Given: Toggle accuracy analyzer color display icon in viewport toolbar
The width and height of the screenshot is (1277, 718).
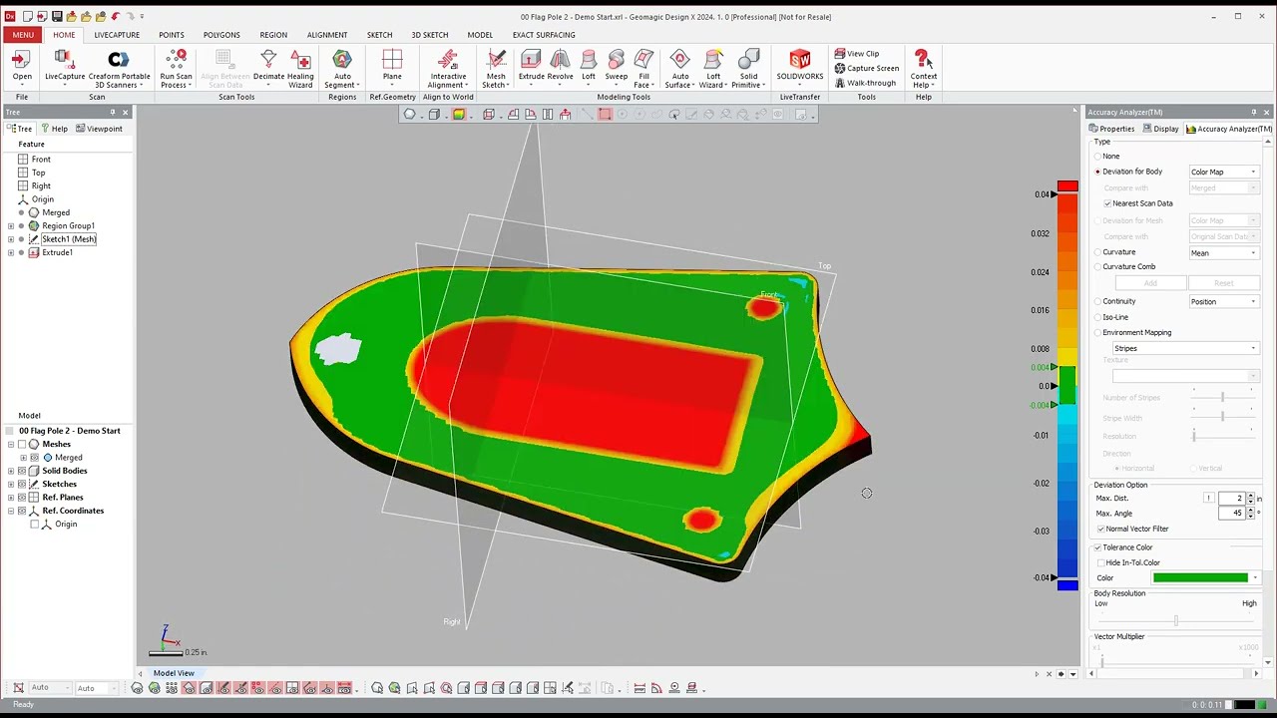Looking at the screenshot, I should (459, 115).
